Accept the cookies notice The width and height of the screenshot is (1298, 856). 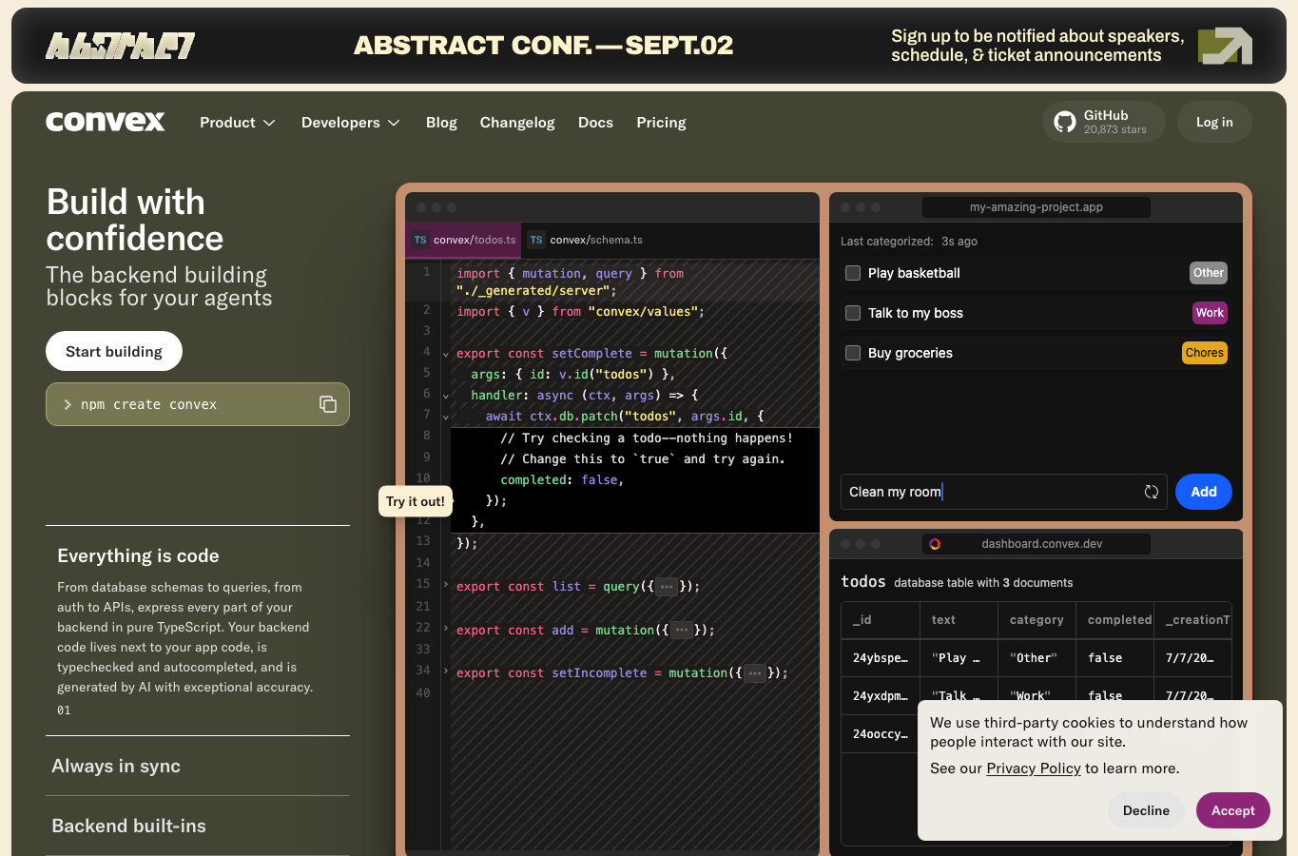(x=1233, y=810)
